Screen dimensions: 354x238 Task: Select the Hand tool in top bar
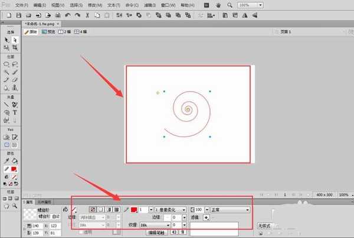pos(218,4)
